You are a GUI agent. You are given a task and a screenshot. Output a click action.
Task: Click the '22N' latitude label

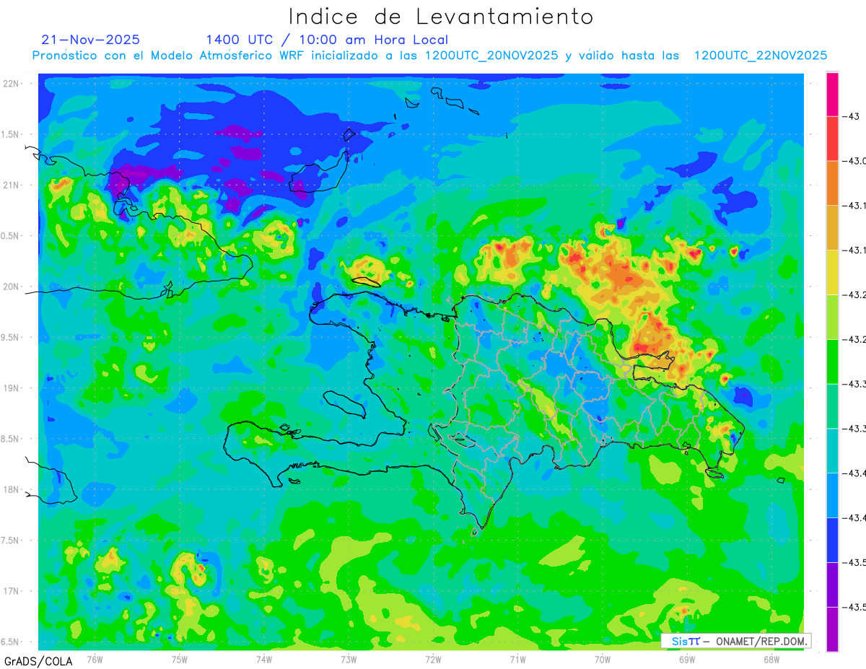pos(11,84)
